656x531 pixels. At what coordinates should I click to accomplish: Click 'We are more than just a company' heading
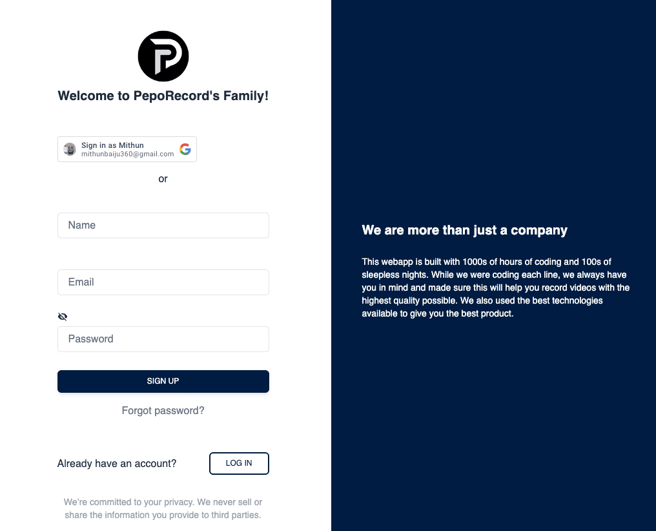coord(464,231)
